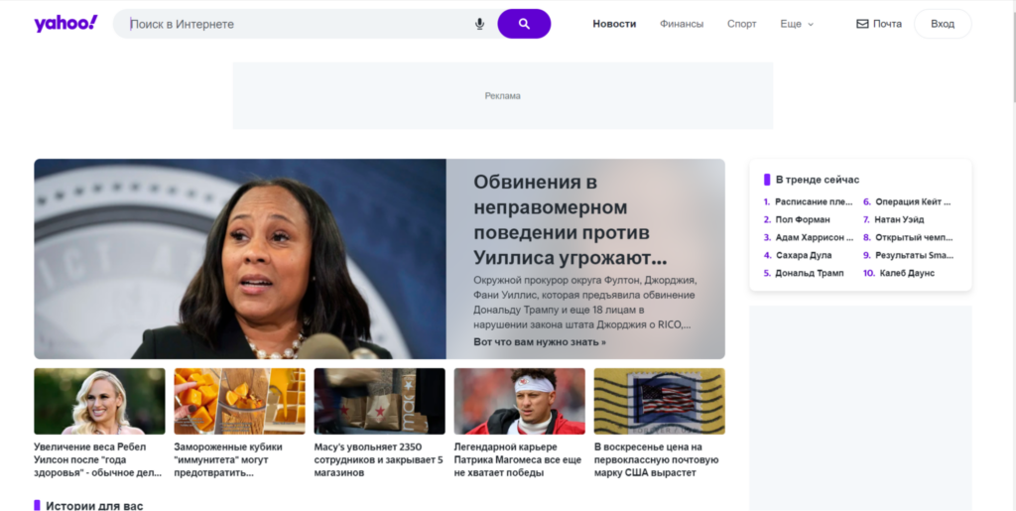Image resolution: width=1016 pixels, height=511 pixels.
Task: Open the Patrick Mahomes story thumbnail
Action: pos(519,401)
